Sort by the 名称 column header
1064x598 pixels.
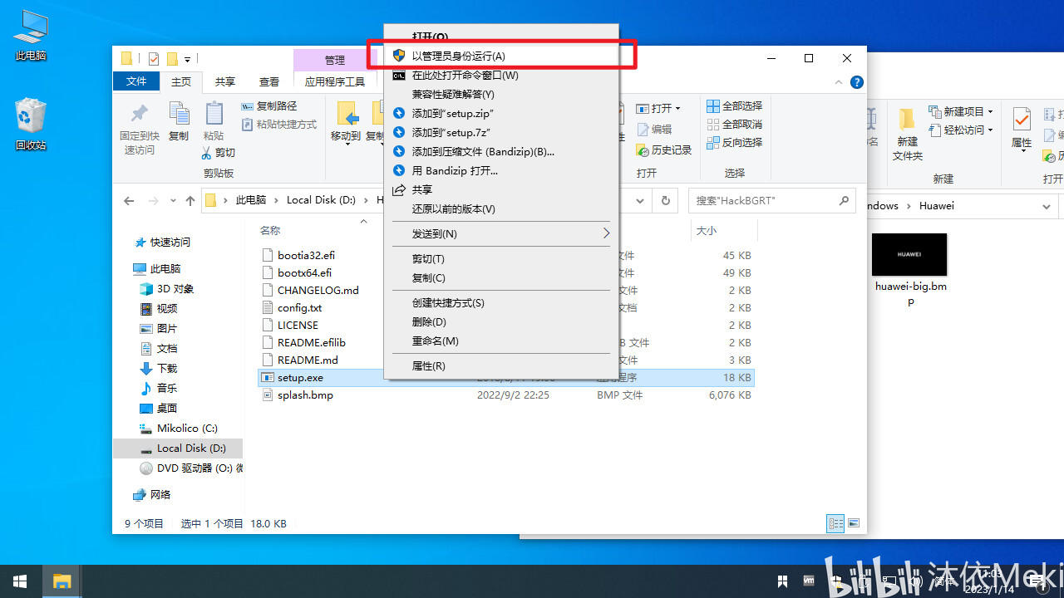coord(270,230)
